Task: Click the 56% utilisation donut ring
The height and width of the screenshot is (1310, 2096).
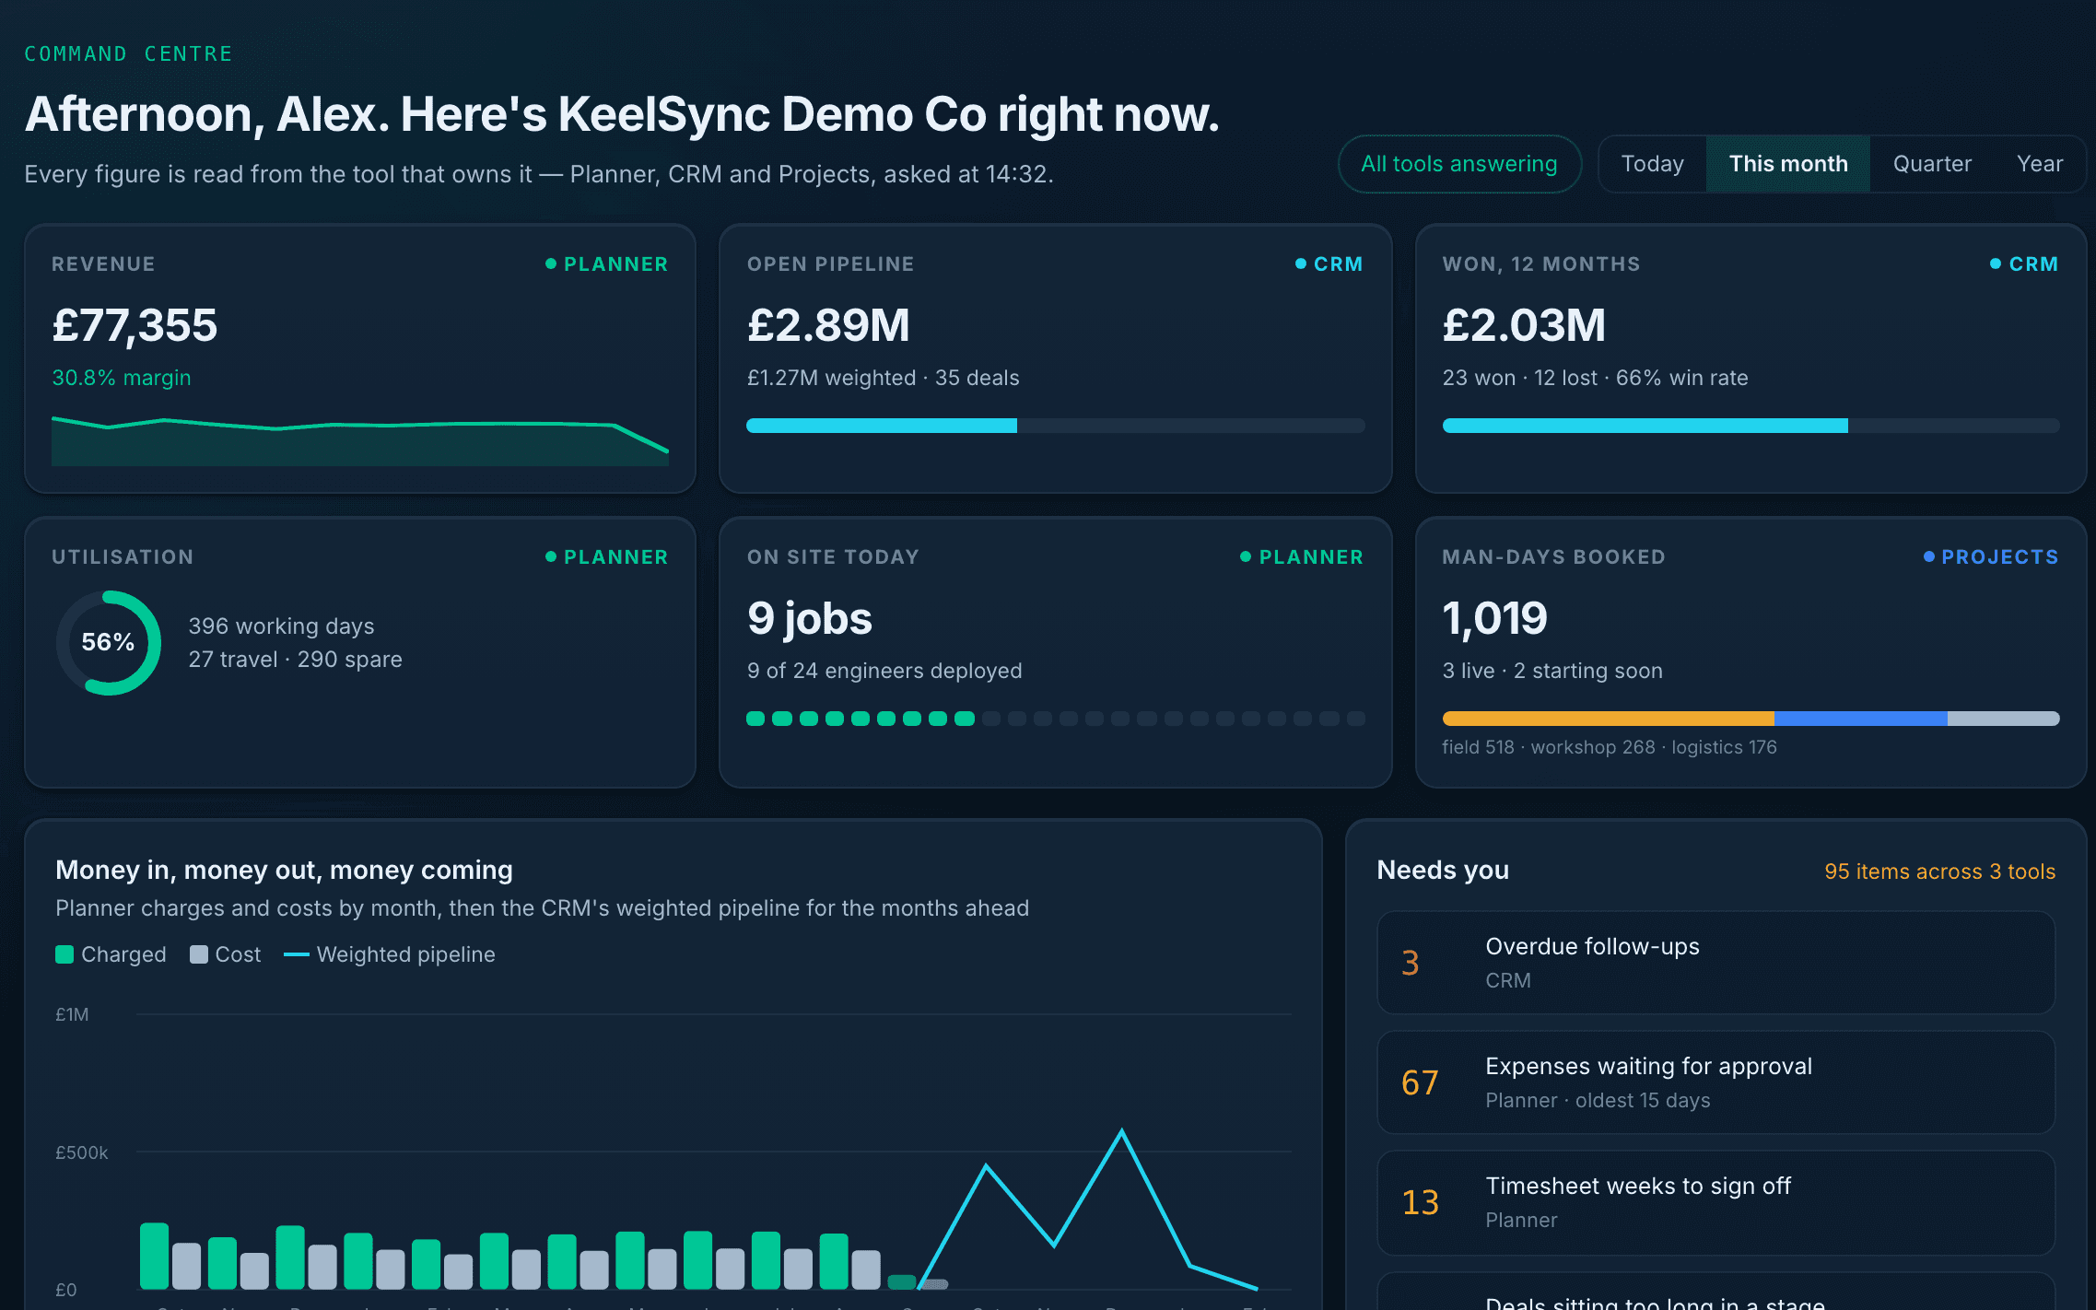Action: (109, 642)
